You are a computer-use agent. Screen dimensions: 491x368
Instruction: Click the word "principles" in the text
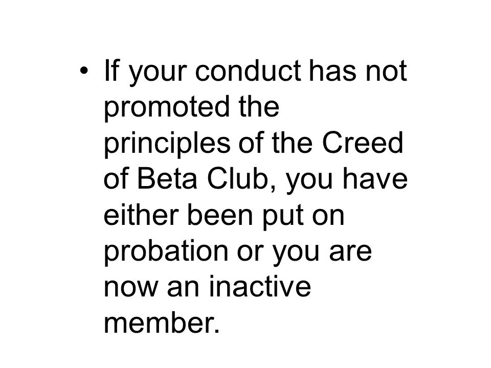click(167, 143)
